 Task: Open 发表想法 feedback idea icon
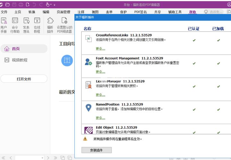click(26, 21)
